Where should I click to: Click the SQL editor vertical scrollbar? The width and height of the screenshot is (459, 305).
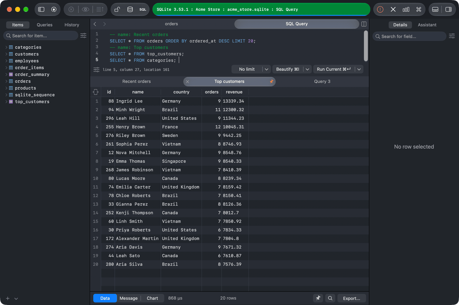(x=366, y=46)
